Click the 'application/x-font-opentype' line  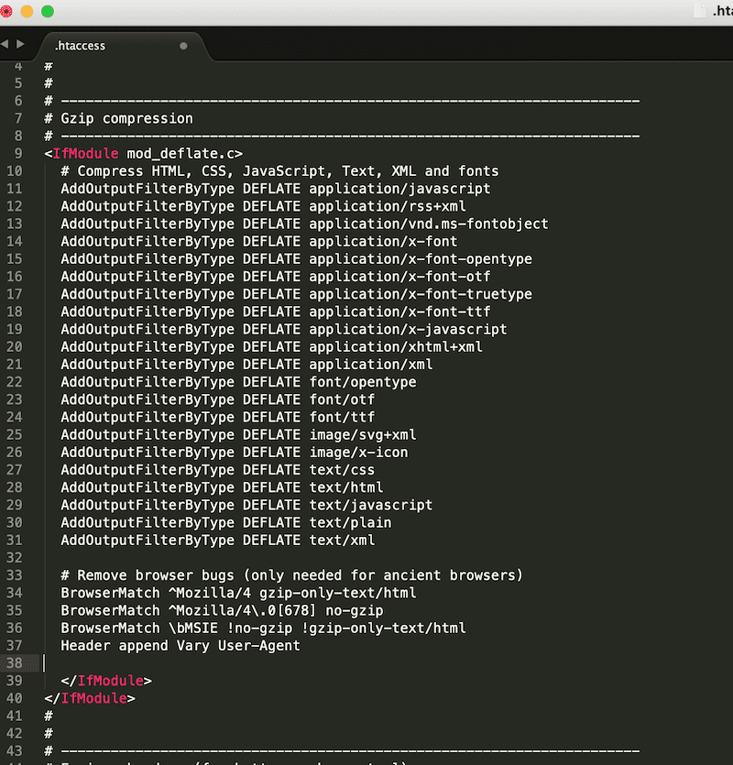click(x=297, y=259)
